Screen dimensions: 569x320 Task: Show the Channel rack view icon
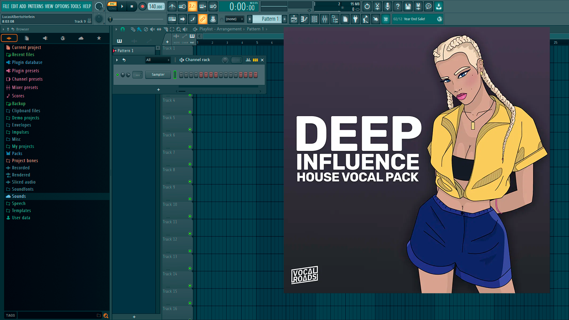314,19
